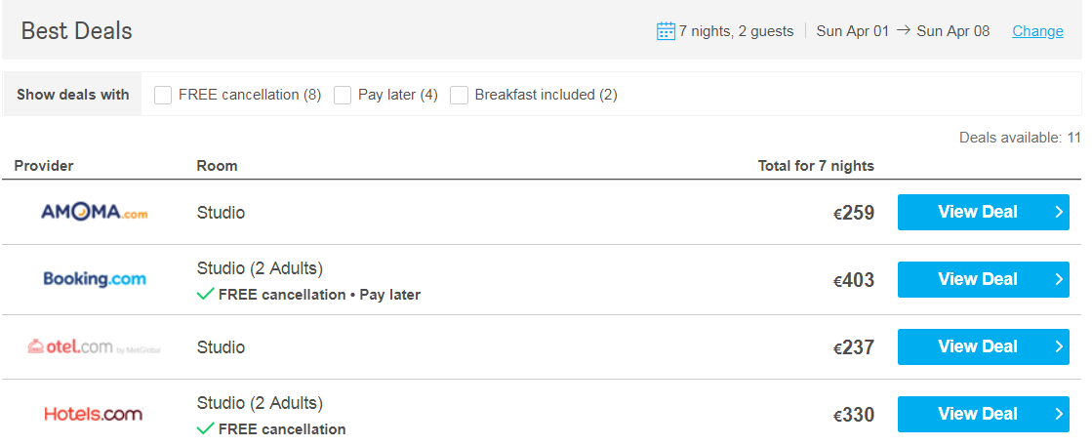Select the Provider column header
Viewport: 1092px width, 446px height.
(44, 166)
